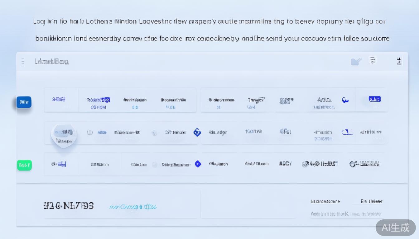The image size is (419, 239).
Task: Click the round grey icon in the middle row
Action: tap(154, 133)
